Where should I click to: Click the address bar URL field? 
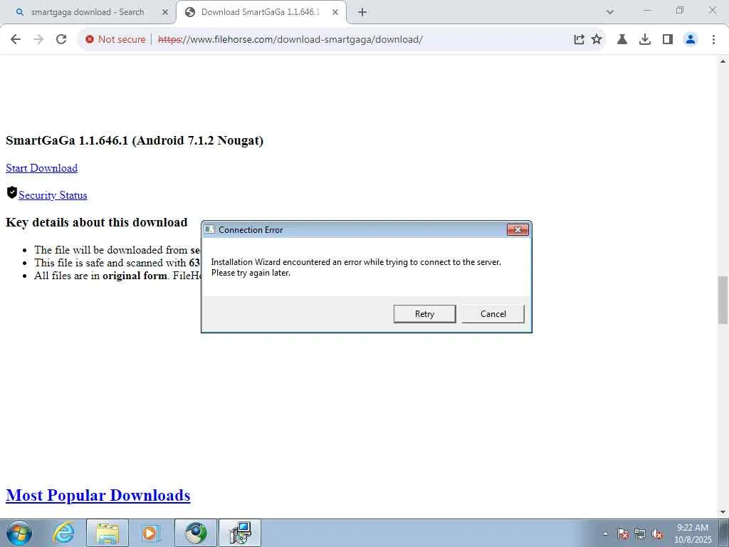pos(290,40)
